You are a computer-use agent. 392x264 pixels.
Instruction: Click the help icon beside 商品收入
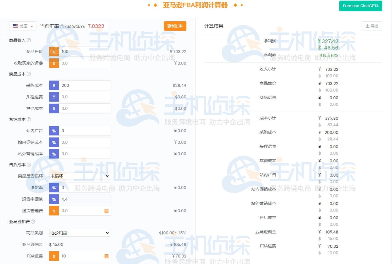(x=28, y=40)
